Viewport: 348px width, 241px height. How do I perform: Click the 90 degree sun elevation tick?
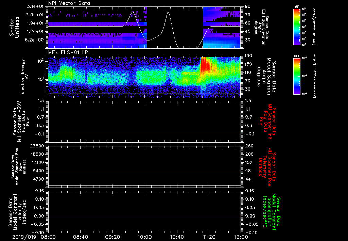pyautogui.click(x=248, y=6)
